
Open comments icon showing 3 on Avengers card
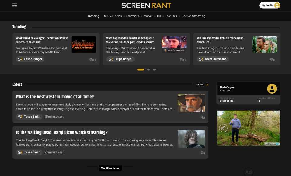coord(93,60)
